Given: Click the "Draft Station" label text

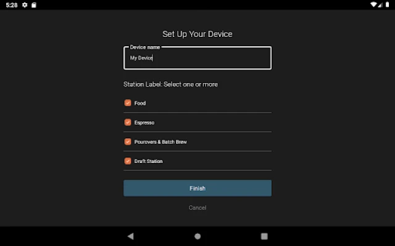Looking at the screenshot, I should click(x=149, y=161).
